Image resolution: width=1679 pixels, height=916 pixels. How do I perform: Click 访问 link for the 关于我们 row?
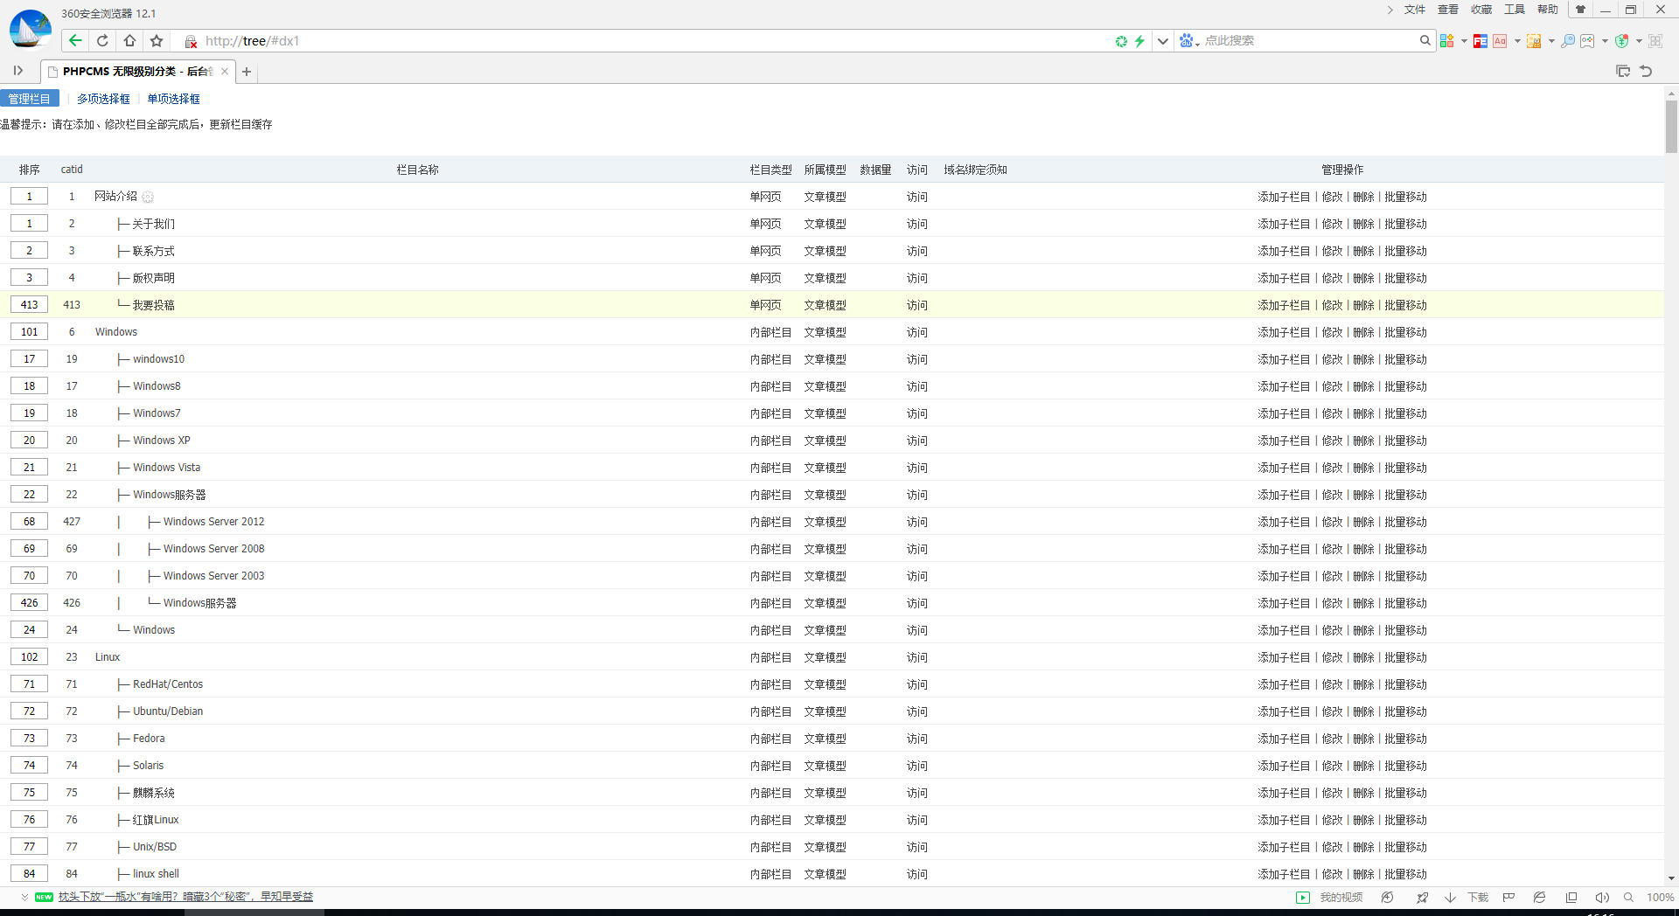coord(916,224)
